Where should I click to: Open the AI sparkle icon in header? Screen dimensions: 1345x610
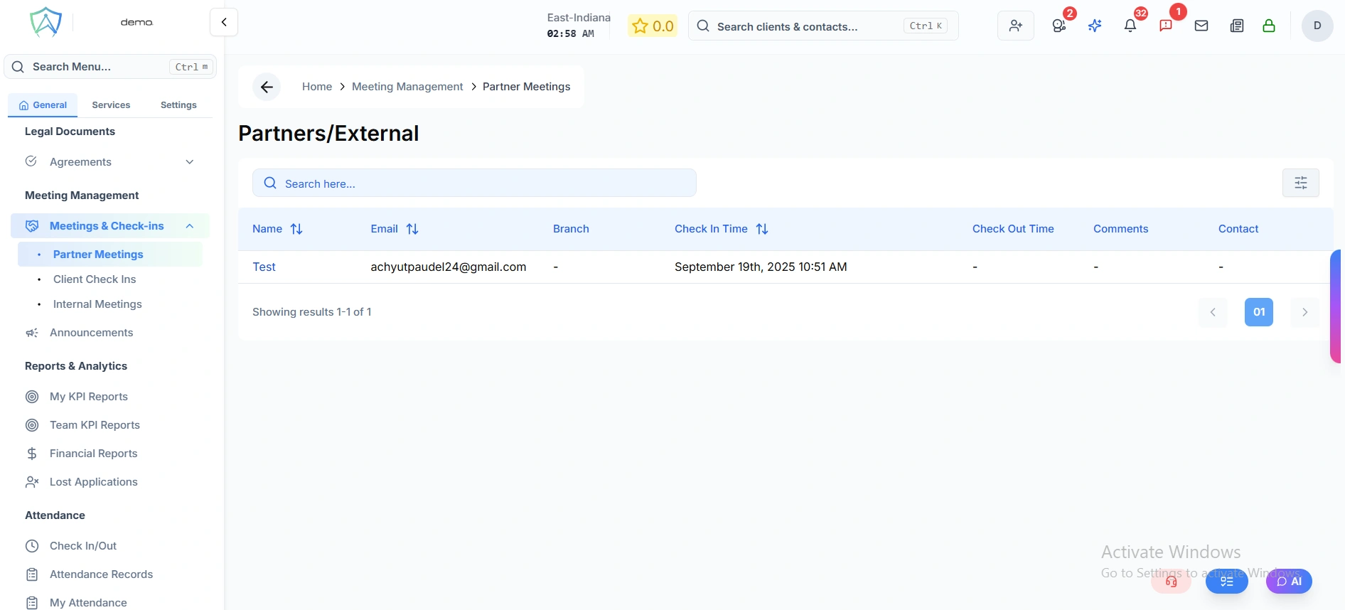click(1095, 26)
